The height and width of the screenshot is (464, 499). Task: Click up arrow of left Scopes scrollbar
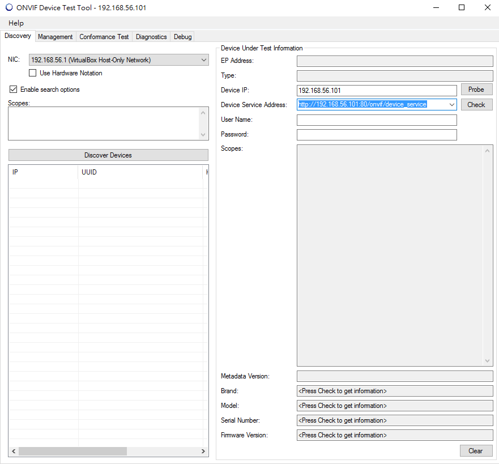pos(203,113)
